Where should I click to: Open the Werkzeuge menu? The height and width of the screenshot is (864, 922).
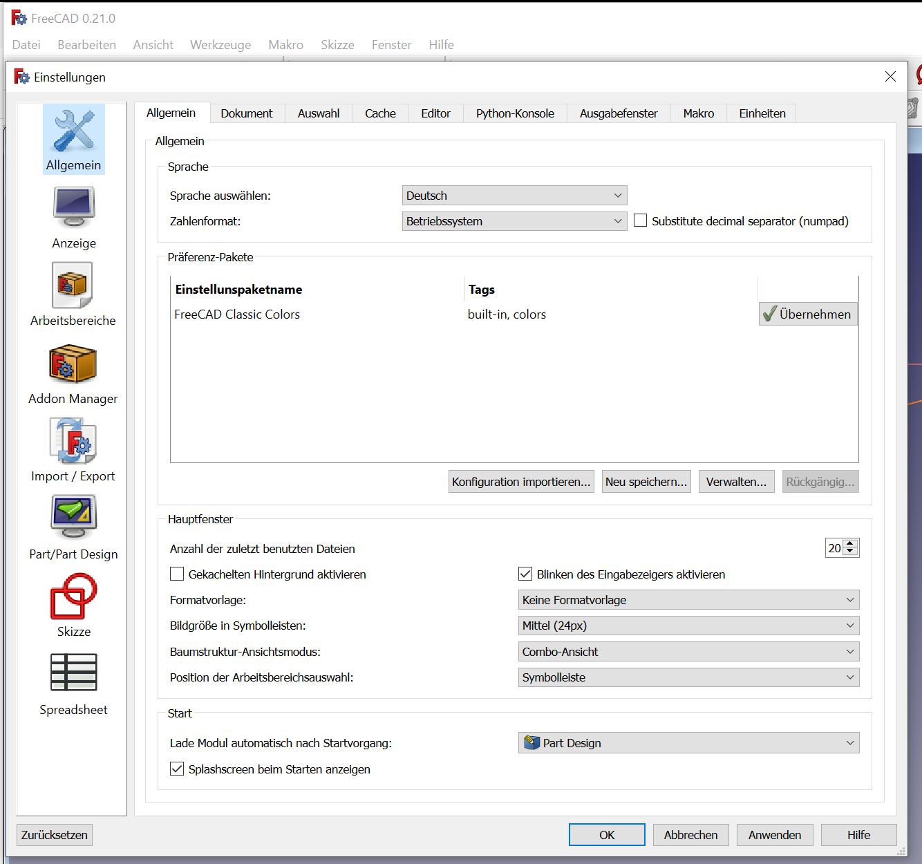point(220,44)
